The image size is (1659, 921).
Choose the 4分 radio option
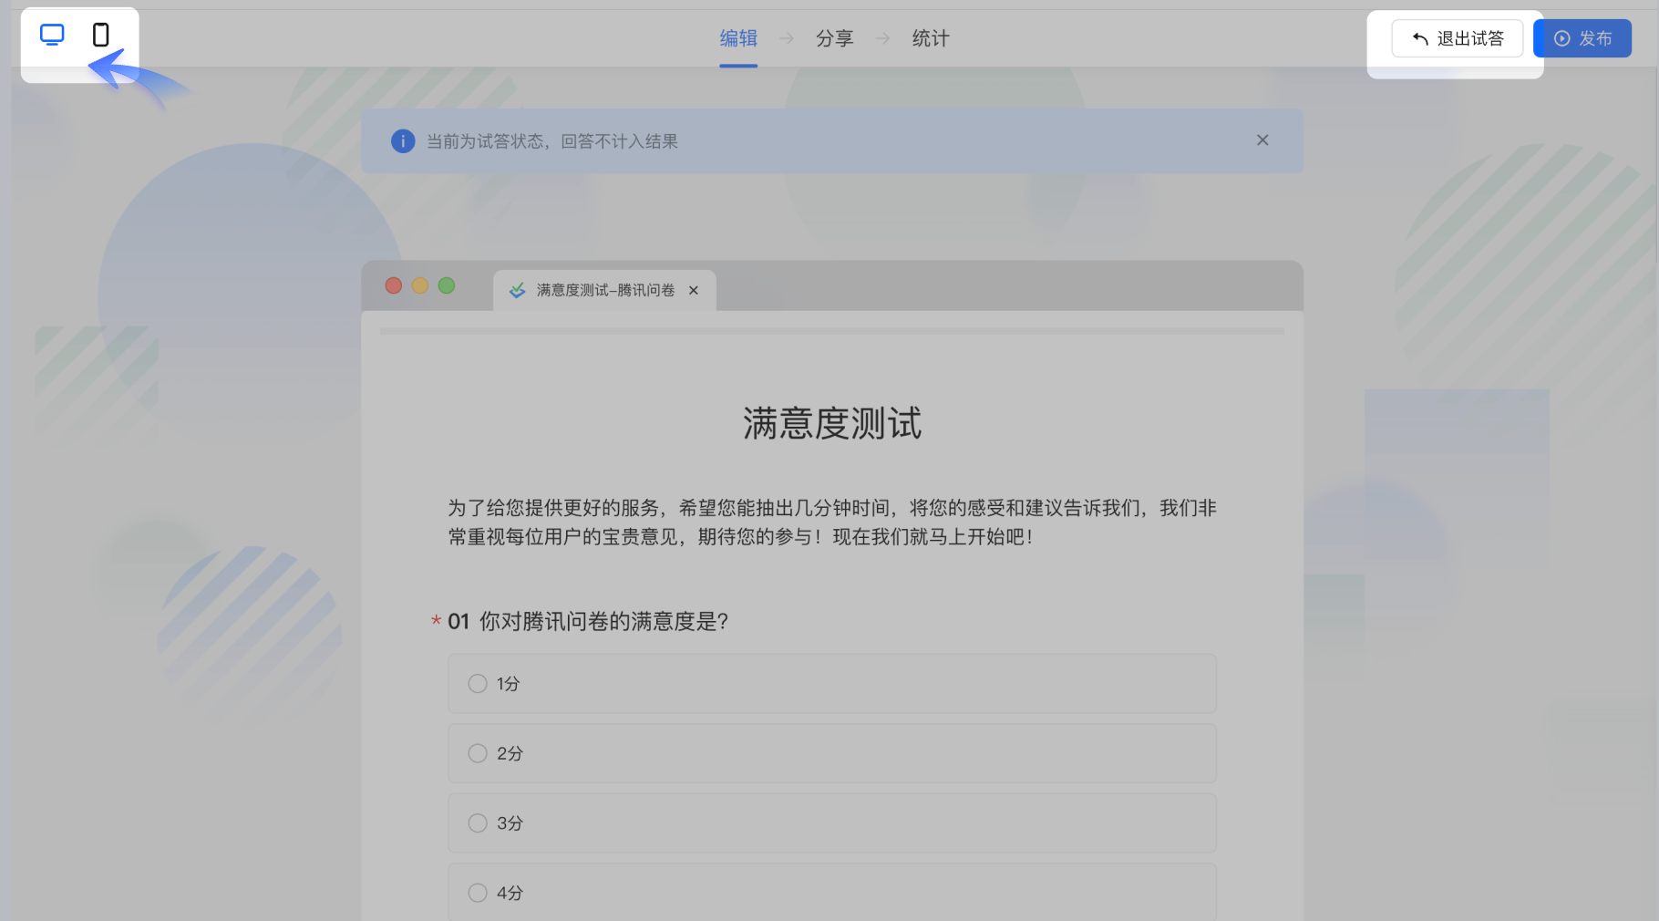pos(832,893)
